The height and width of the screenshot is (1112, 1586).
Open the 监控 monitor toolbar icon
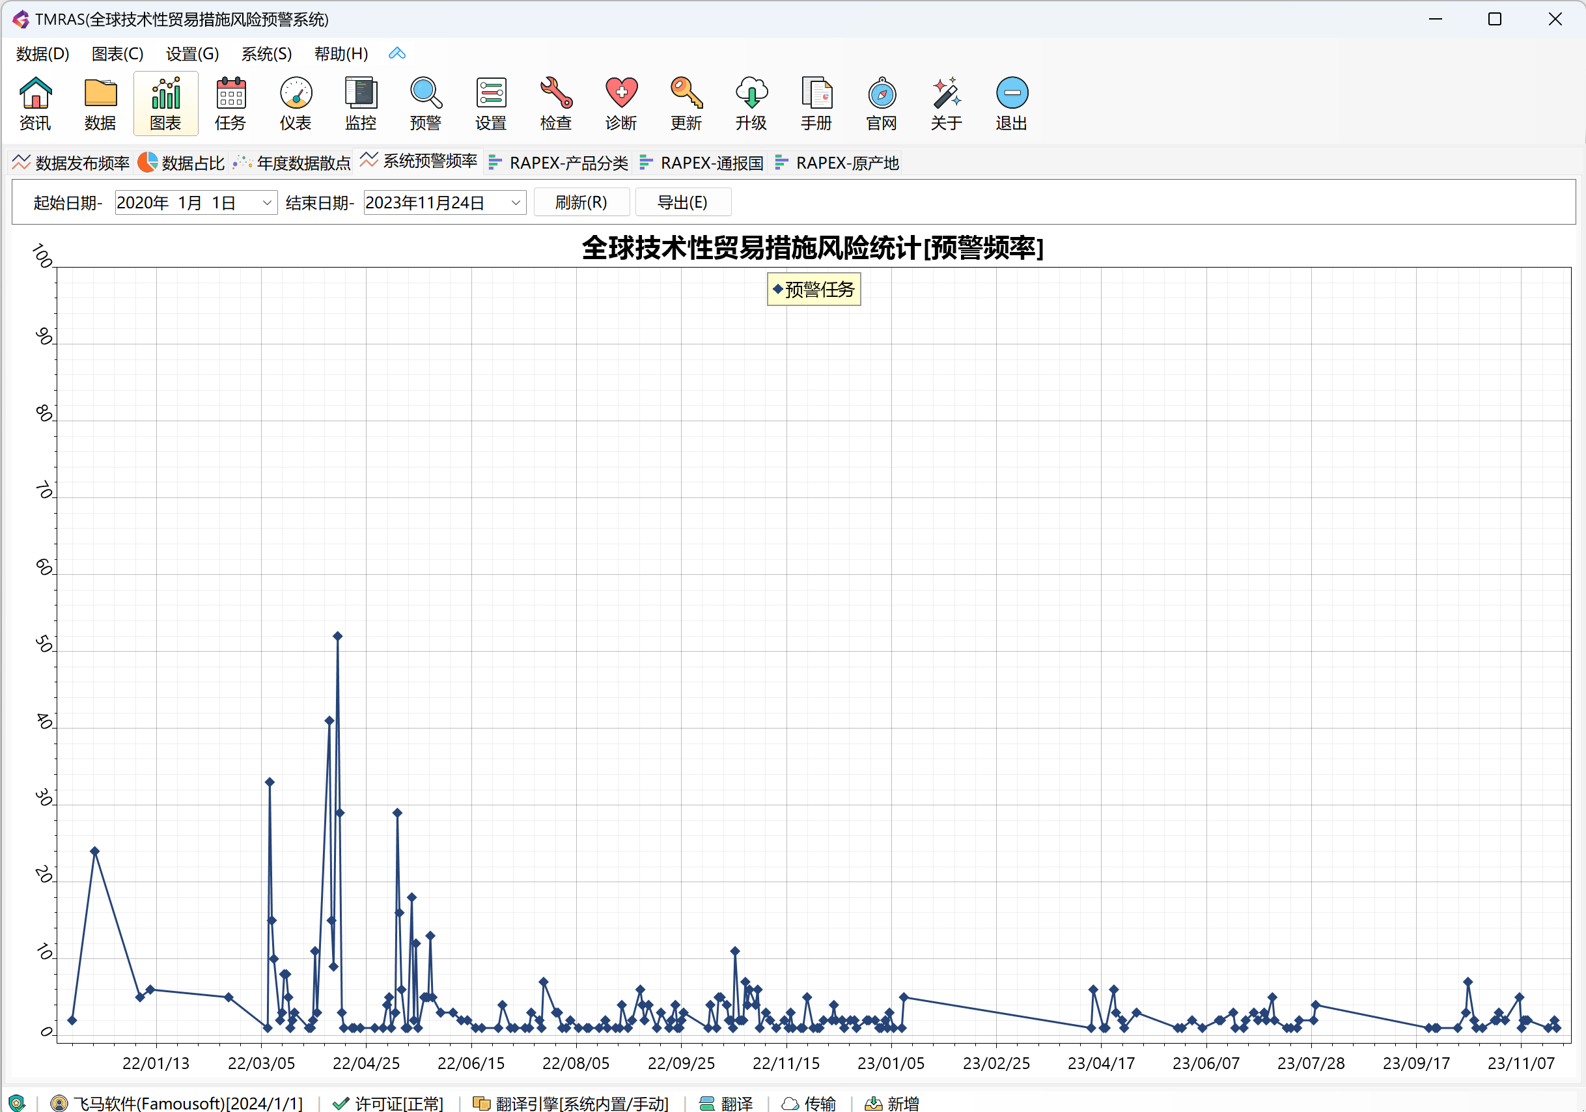pos(361,104)
